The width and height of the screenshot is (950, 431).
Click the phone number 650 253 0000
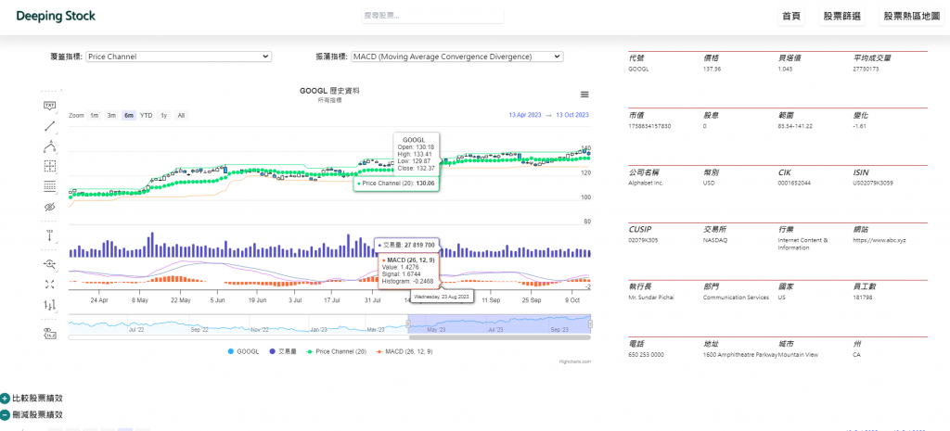coord(647,355)
